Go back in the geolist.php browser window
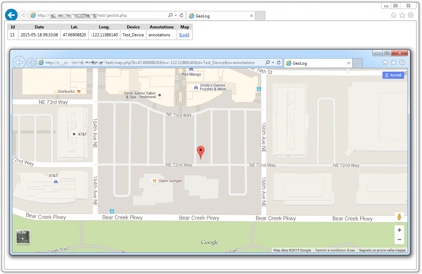 (x=11, y=15)
